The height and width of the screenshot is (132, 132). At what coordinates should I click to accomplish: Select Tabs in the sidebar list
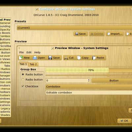(x=7, y=66)
